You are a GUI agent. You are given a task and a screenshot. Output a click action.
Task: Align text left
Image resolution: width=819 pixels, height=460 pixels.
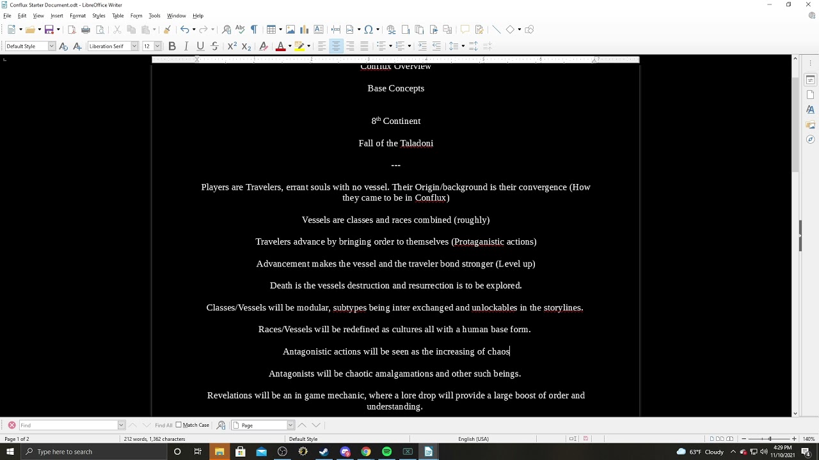tap(322, 46)
